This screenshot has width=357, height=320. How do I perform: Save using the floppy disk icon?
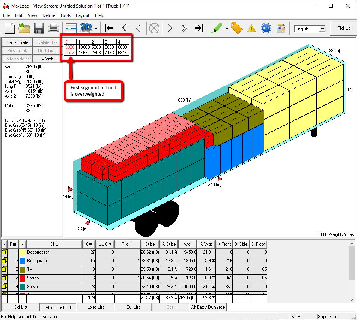click(39, 28)
